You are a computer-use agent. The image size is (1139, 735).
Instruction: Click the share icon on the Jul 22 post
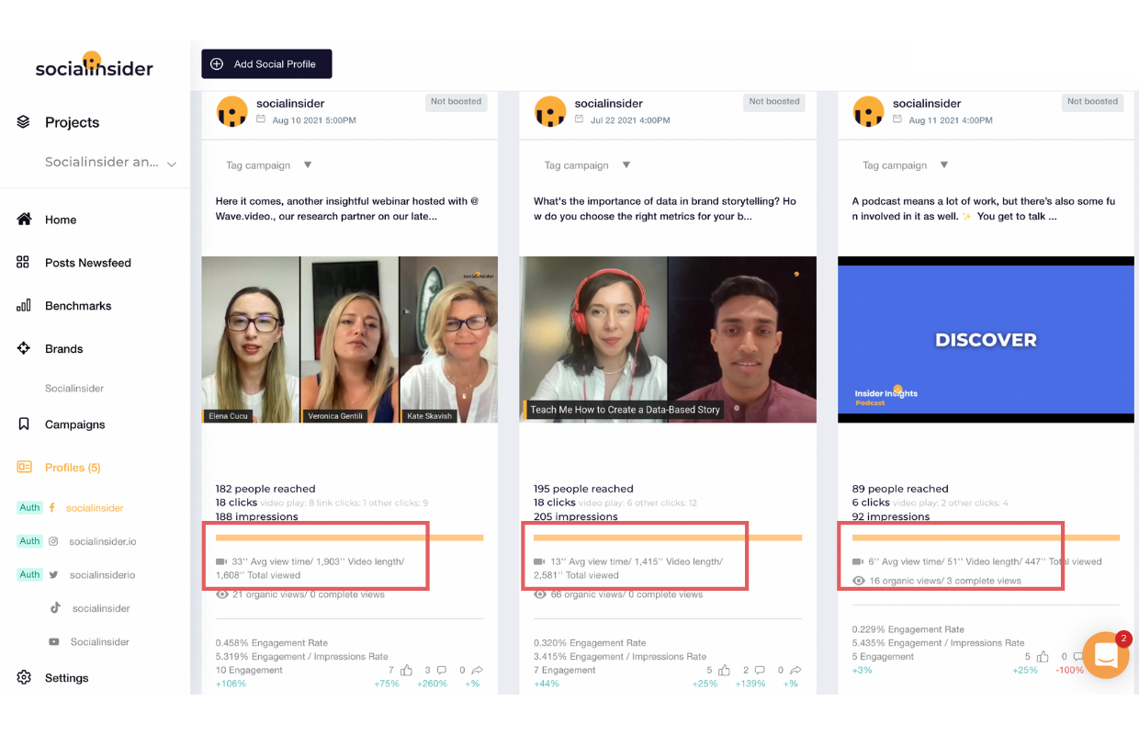(795, 671)
